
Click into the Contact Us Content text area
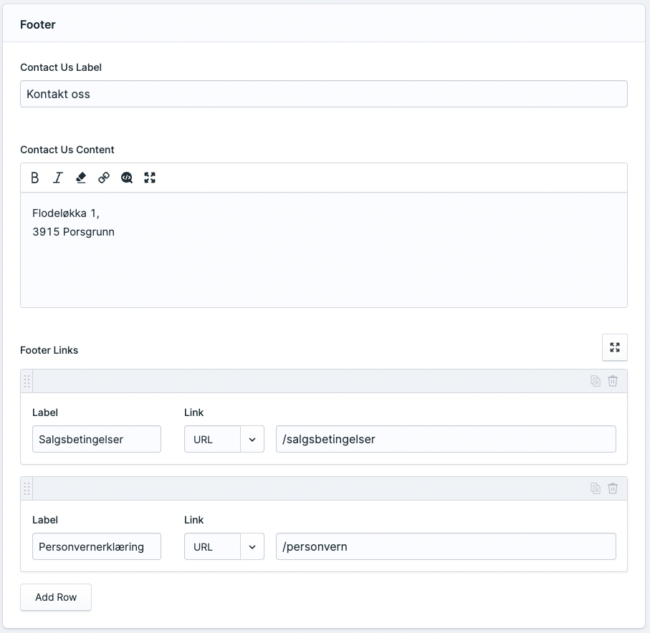pyautogui.click(x=323, y=265)
